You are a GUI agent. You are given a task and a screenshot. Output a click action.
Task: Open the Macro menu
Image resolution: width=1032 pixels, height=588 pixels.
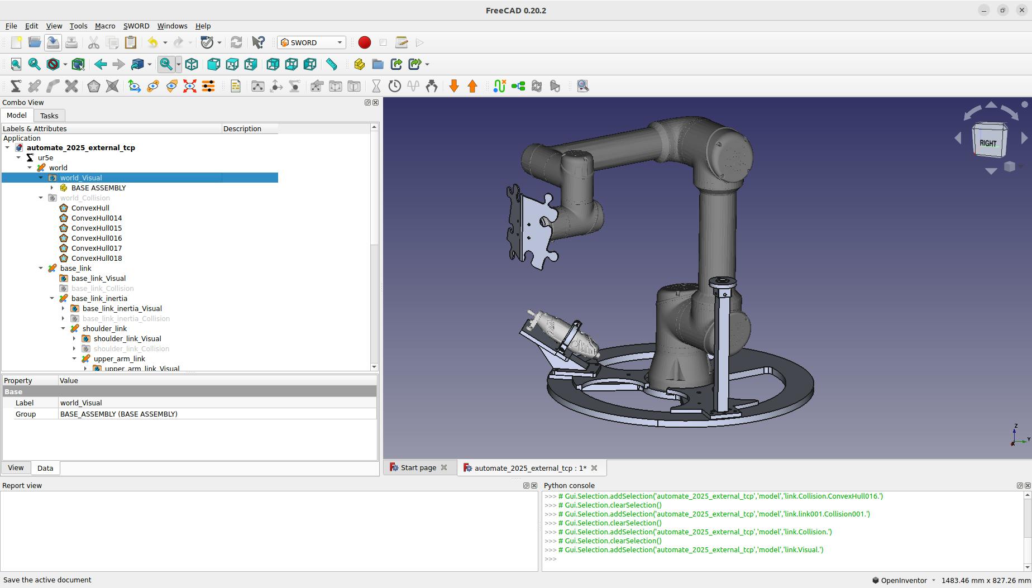point(105,26)
